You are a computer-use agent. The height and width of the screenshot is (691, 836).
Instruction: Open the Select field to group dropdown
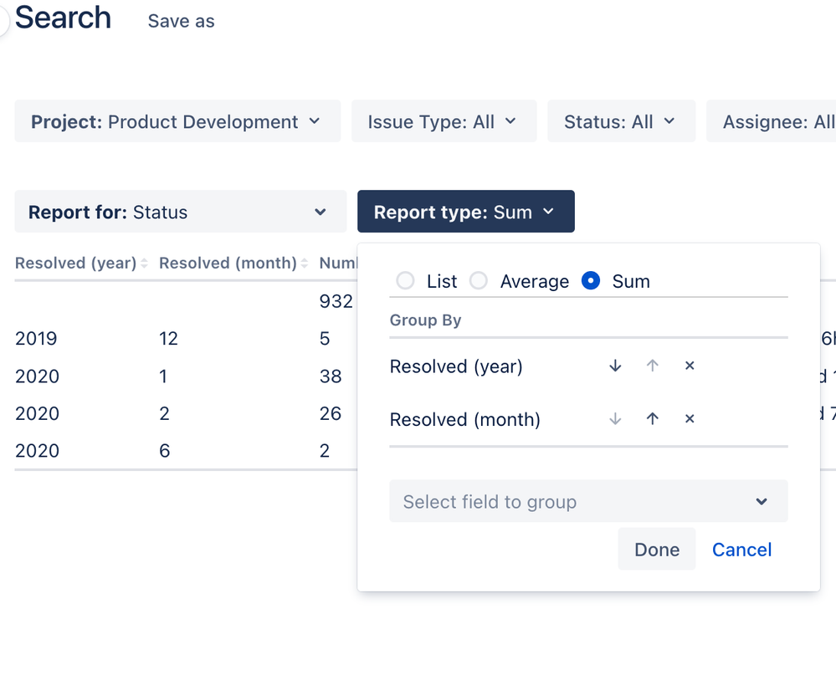(x=588, y=502)
